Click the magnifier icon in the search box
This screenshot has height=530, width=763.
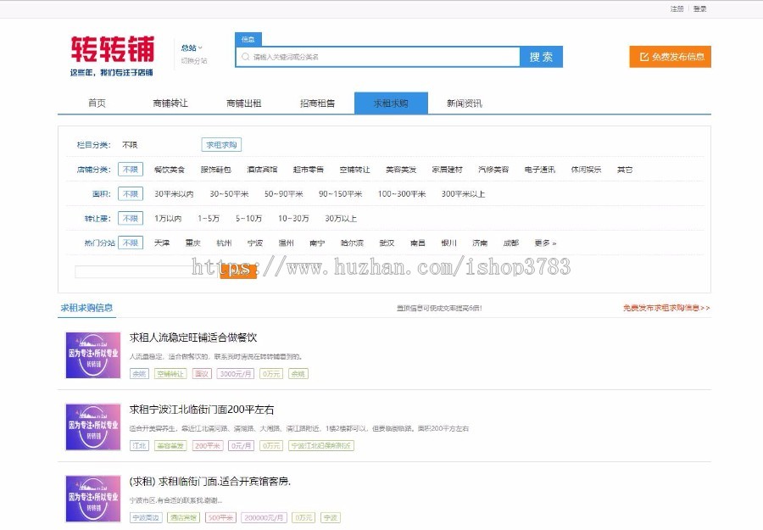click(x=247, y=57)
